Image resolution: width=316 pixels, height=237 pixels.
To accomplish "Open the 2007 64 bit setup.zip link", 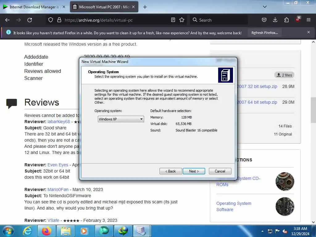I will click(257, 102).
